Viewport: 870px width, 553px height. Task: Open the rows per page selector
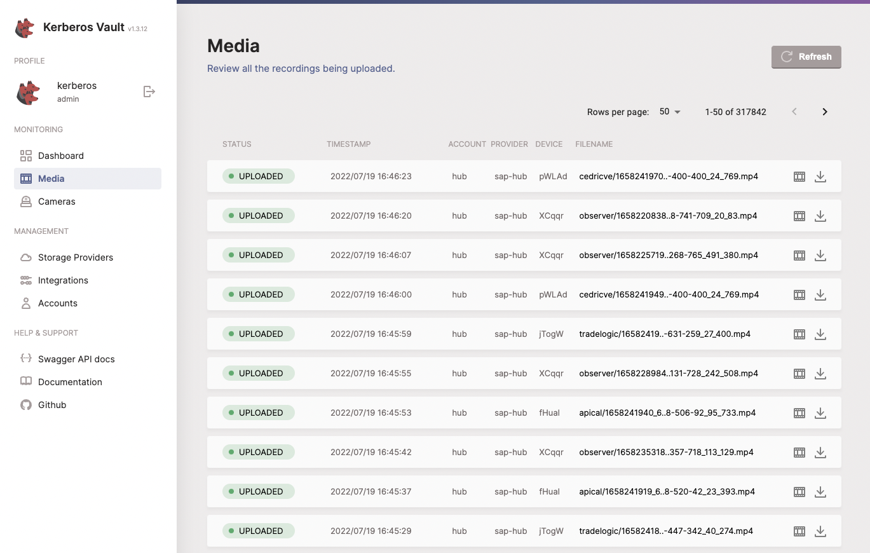click(x=669, y=111)
